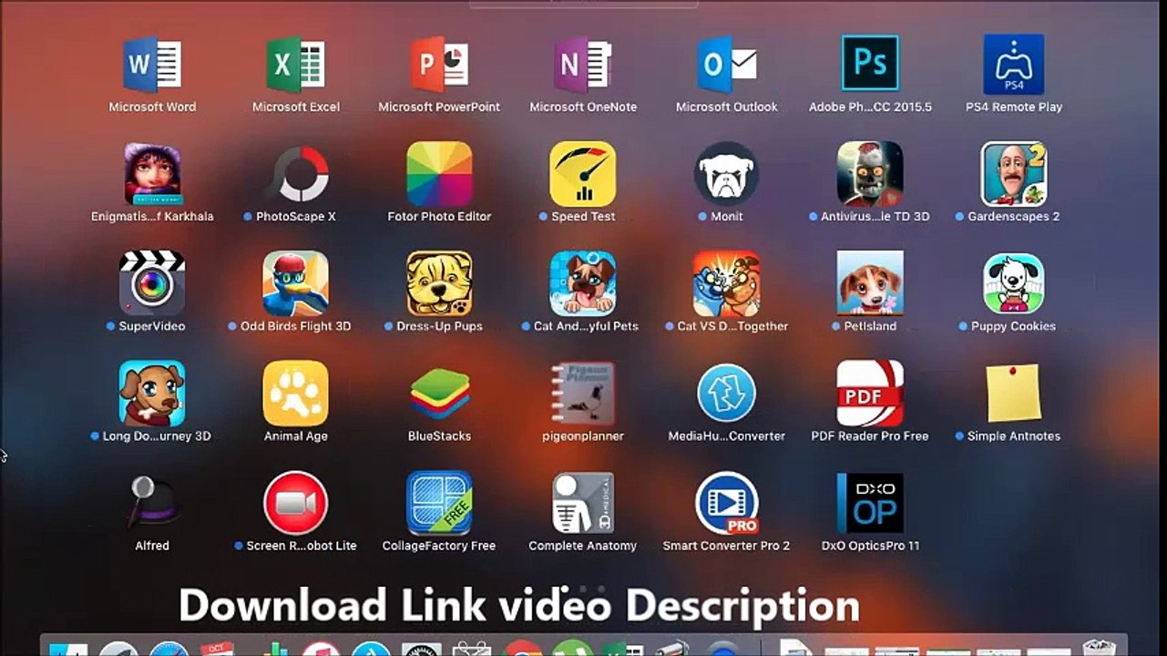Launch PDF Reader Pro Free
The height and width of the screenshot is (656, 1167).
[x=870, y=394]
